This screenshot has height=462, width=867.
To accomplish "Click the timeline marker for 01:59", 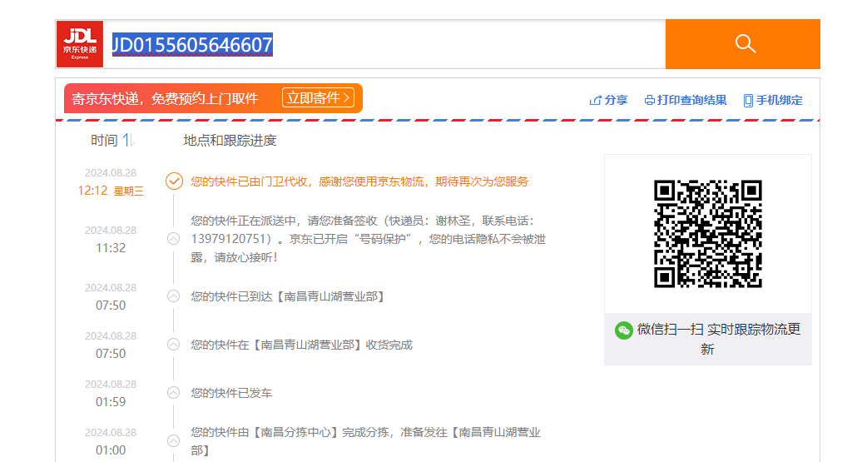I will click(x=174, y=392).
